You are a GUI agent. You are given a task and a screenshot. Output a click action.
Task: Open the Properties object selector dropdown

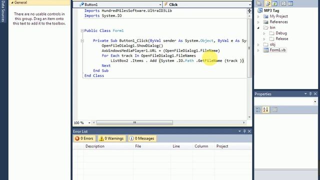pyautogui.click(x=315, y=101)
